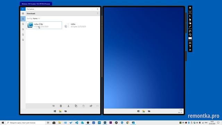Open Microsoft Edge from host taskbar
Screen dimensions: 222x125
click(x=122, y=123)
